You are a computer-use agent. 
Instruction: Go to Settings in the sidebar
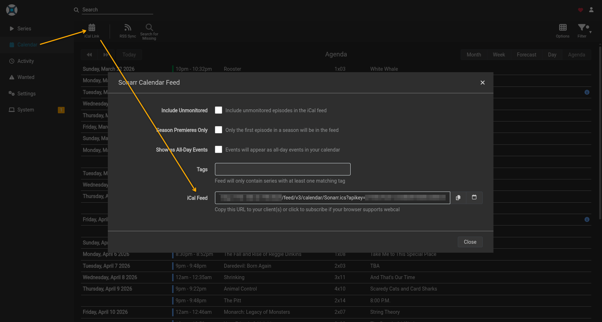(26, 94)
